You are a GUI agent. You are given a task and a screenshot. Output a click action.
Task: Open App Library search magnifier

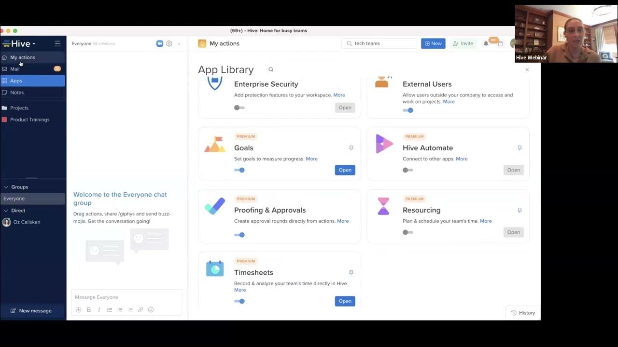point(271,69)
